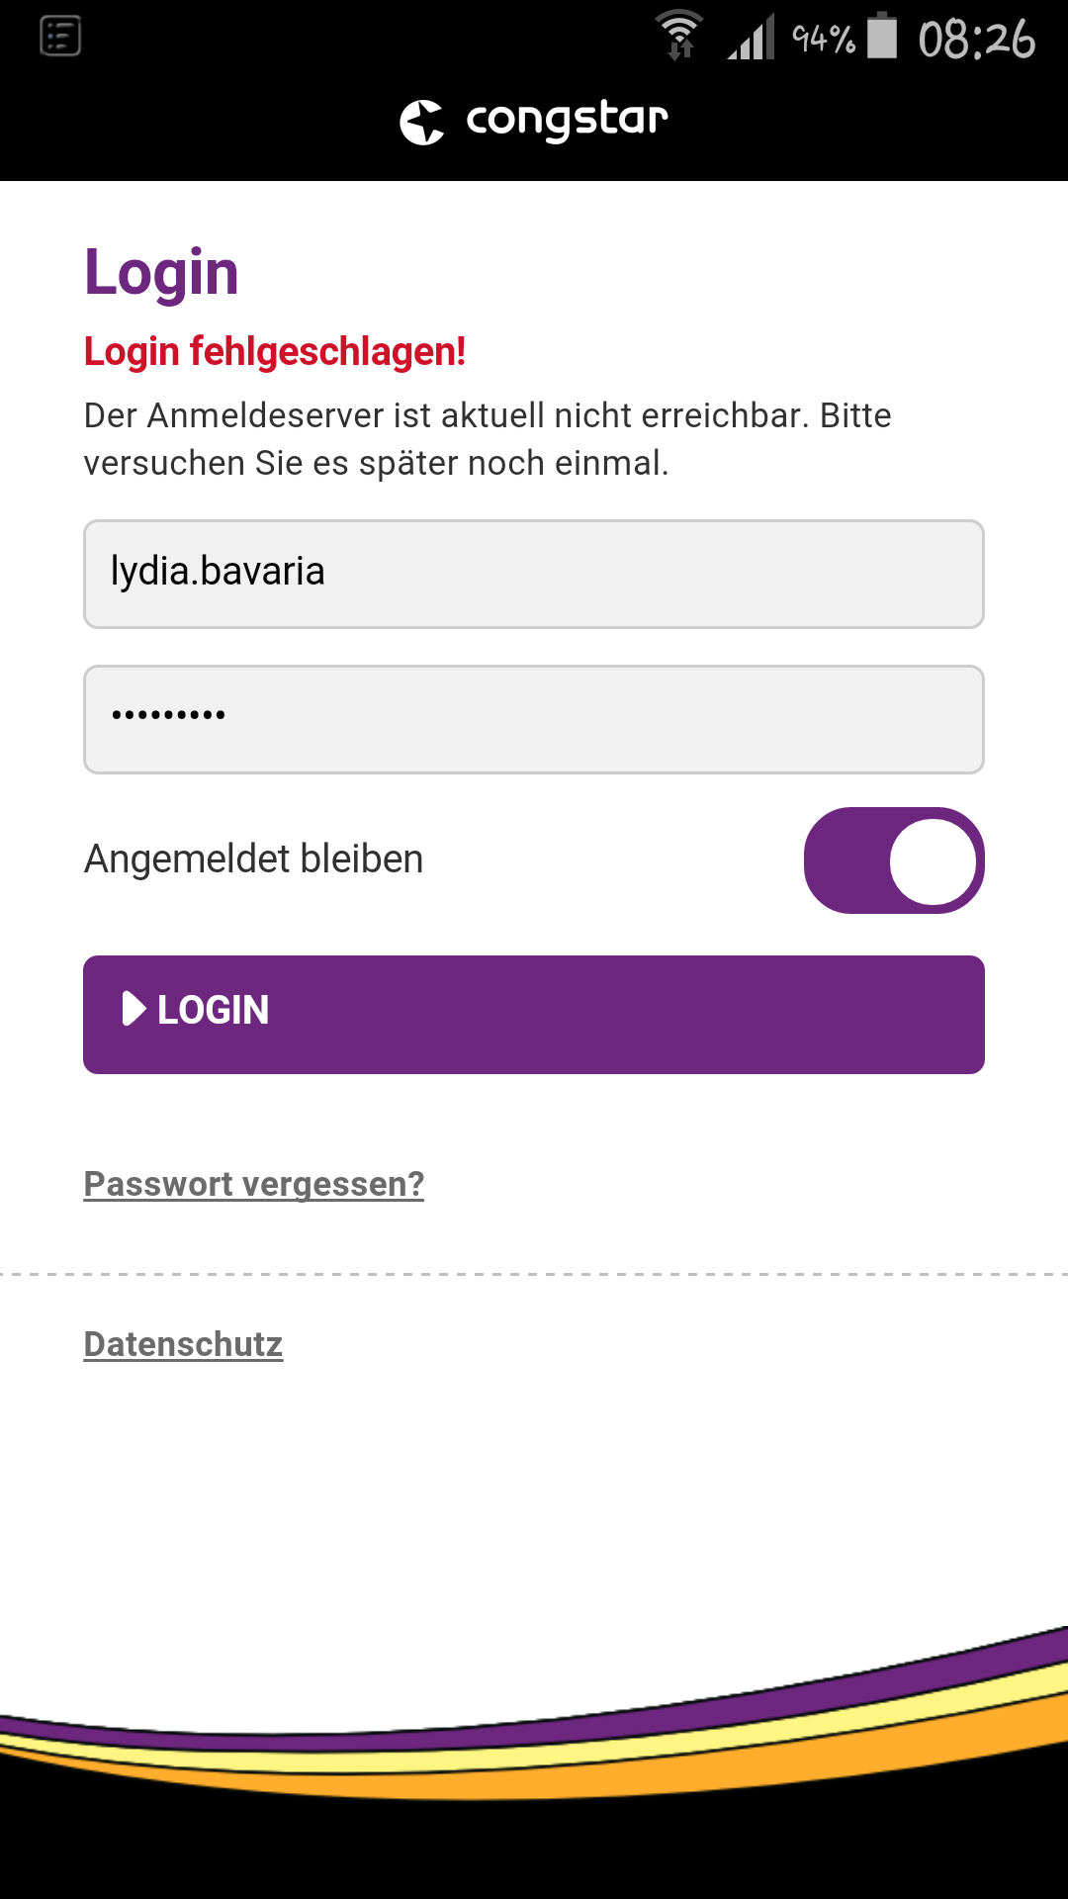Click the congstar wordmark in header
1068x1899 pixels.
coord(567,121)
